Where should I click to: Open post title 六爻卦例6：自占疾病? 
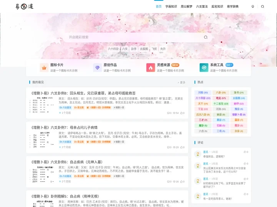(x=67, y=162)
